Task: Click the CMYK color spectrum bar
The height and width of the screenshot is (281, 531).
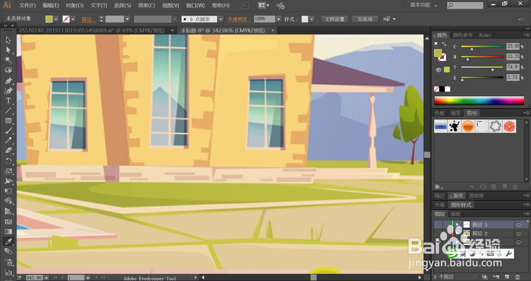Action: pos(479,100)
